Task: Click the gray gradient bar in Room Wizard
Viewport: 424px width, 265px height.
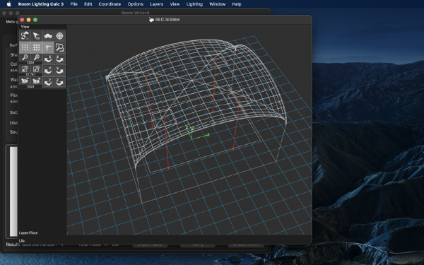Action: coord(13,192)
